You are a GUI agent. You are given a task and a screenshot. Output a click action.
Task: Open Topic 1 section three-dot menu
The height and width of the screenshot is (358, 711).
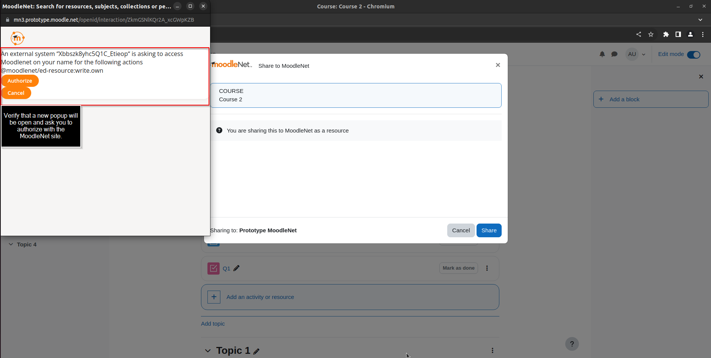click(x=493, y=350)
